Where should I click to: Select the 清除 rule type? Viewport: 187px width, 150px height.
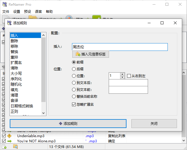point(26,68)
